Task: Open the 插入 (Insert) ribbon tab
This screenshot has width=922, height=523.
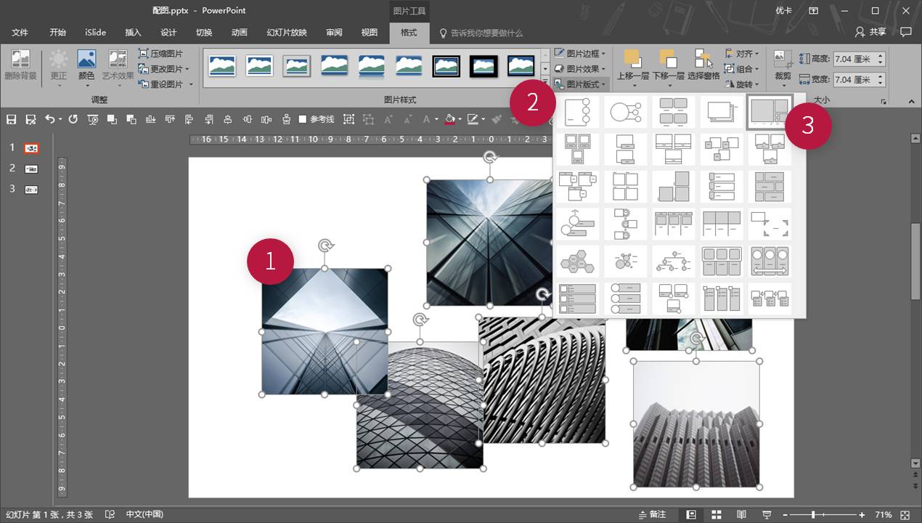Action: coord(133,33)
